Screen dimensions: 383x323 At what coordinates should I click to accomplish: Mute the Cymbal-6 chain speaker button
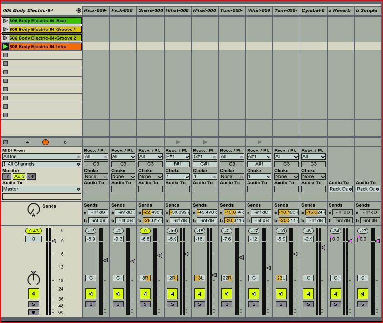(308, 294)
